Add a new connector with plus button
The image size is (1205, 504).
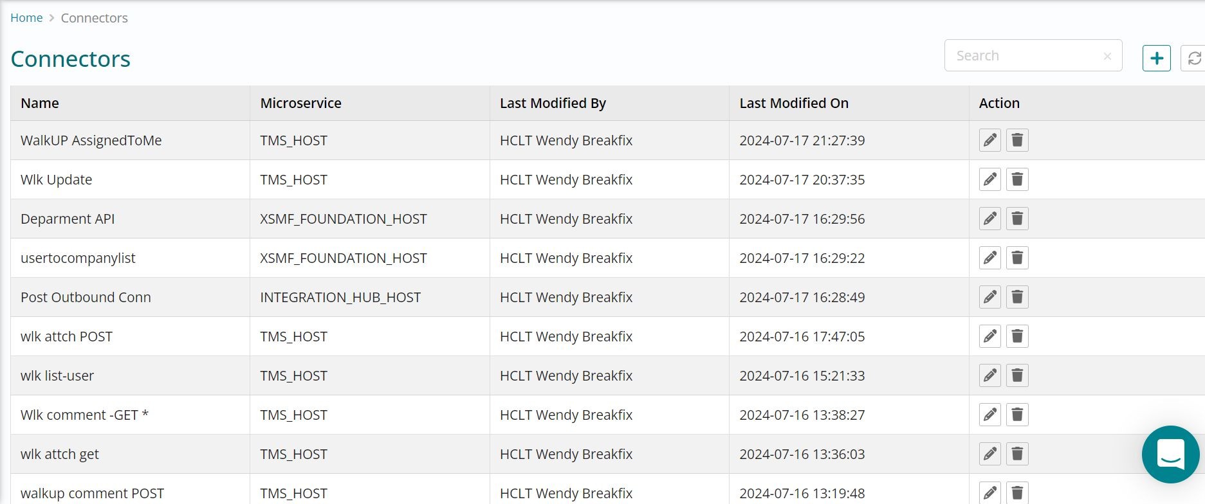coord(1156,59)
